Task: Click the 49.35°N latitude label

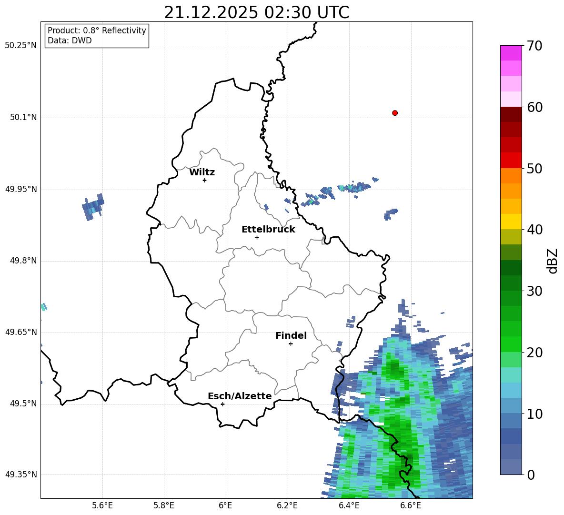Action: [21, 475]
